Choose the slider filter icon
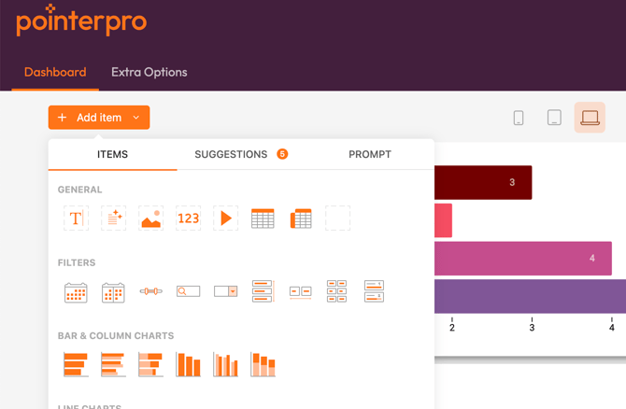 [x=150, y=291]
